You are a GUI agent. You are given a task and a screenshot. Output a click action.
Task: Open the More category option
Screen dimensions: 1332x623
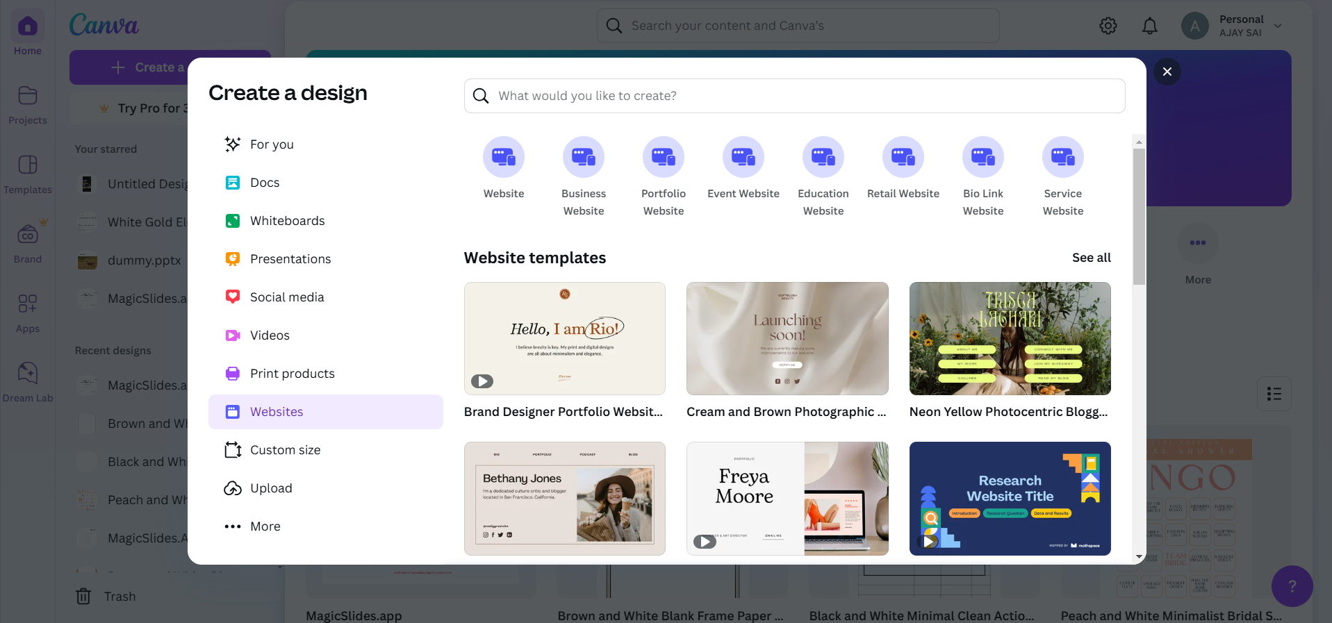point(326,526)
